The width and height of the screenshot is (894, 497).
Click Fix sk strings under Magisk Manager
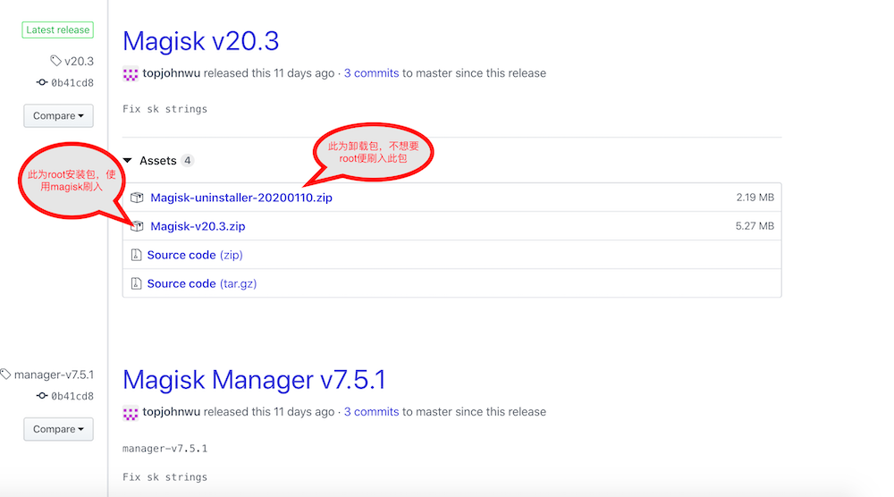pos(164,477)
